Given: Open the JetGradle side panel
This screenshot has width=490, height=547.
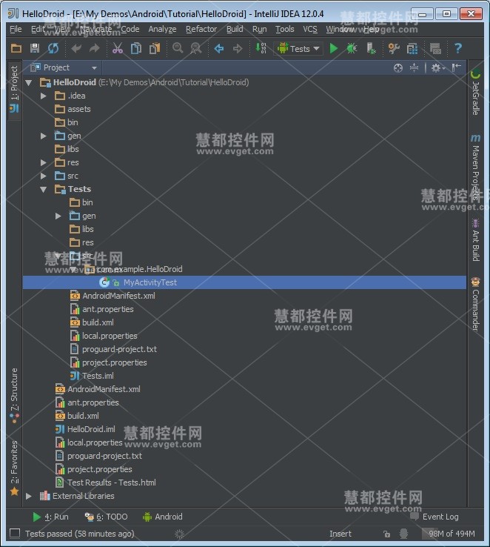Looking at the screenshot, I should pyautogui.click(x=476, y=93).
